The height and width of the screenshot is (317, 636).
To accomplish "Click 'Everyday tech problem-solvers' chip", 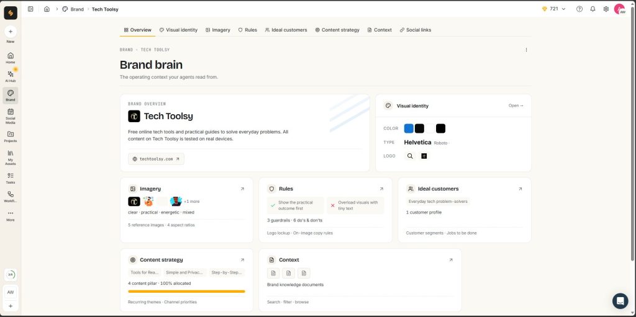I will point(438,202).
